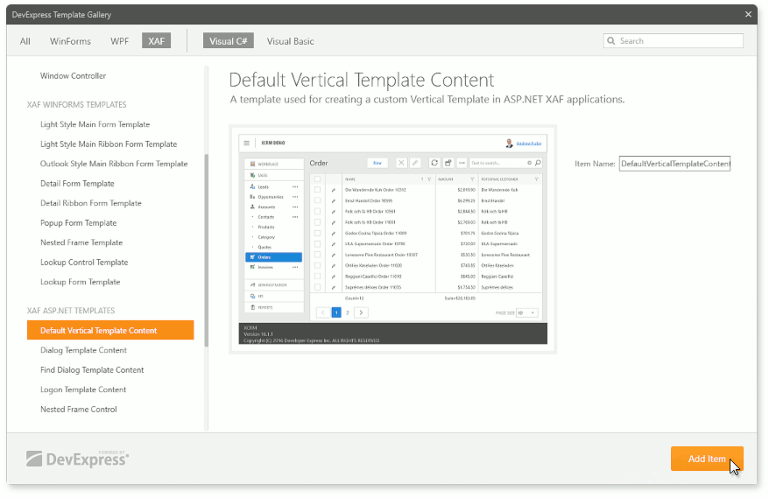This screenshot has height=498, width=769.
Task: Click the DevExpress logo
Action: (x=77, y=459)
